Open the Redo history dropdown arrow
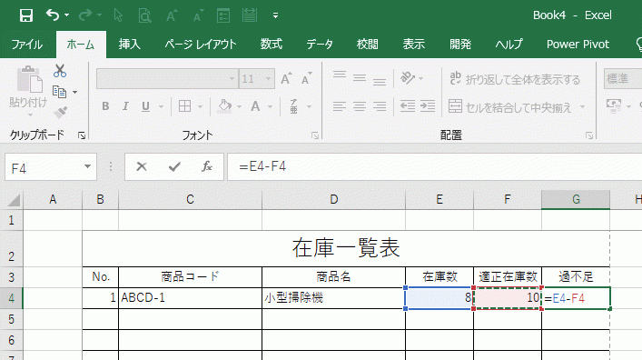This screenshot has width=642, height=360. [x=100, y=15]
